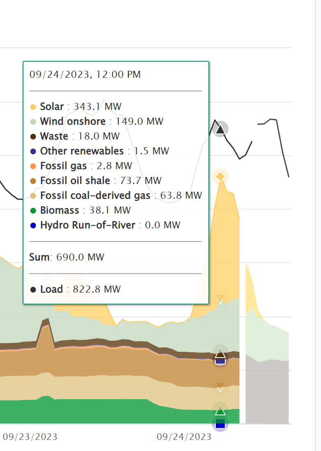Click the inverted triangle marker in the tan area

[220, 386]
